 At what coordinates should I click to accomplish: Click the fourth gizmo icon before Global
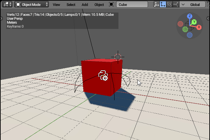176,5
